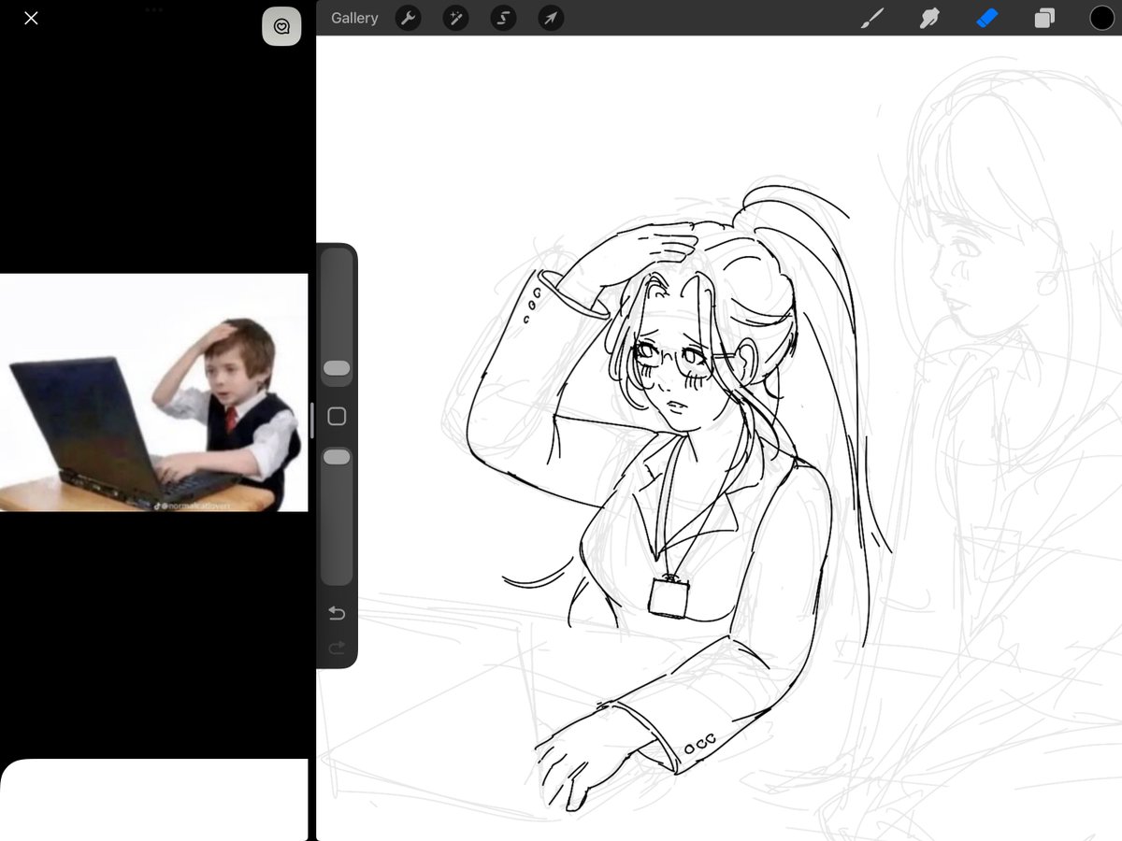Open the current color swatch picker

1101,18
